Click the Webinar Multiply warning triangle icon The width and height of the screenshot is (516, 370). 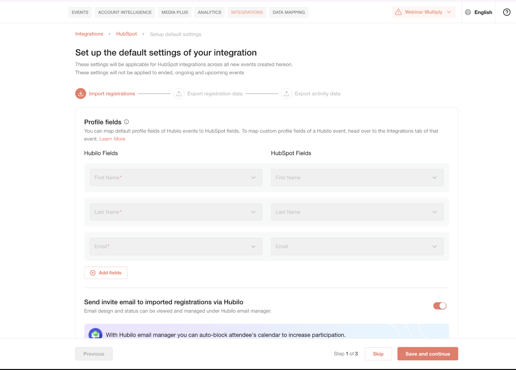point(398,12)
